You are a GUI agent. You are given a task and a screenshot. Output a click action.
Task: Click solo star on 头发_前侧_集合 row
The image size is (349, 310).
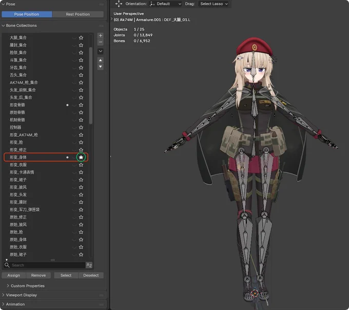[x=81, y=90]
